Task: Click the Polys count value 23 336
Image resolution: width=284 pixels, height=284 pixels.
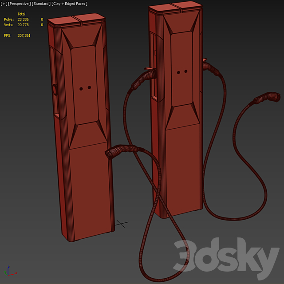Action: pyautogui.click(x=23, y=20)
